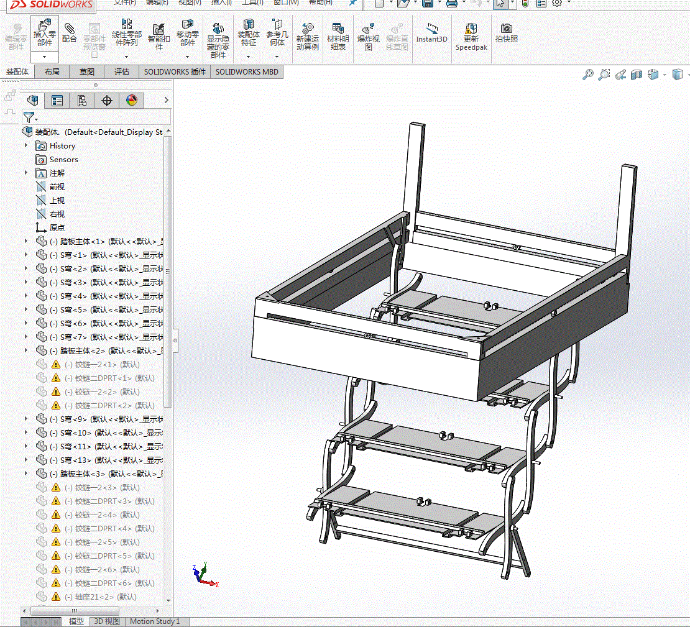
Task: Switch to 模型 Model bottom tab
Action: (x=76, y=621)
